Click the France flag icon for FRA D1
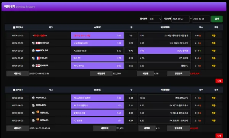This screenshot has width=229, height=138. (x=38, y=58)
